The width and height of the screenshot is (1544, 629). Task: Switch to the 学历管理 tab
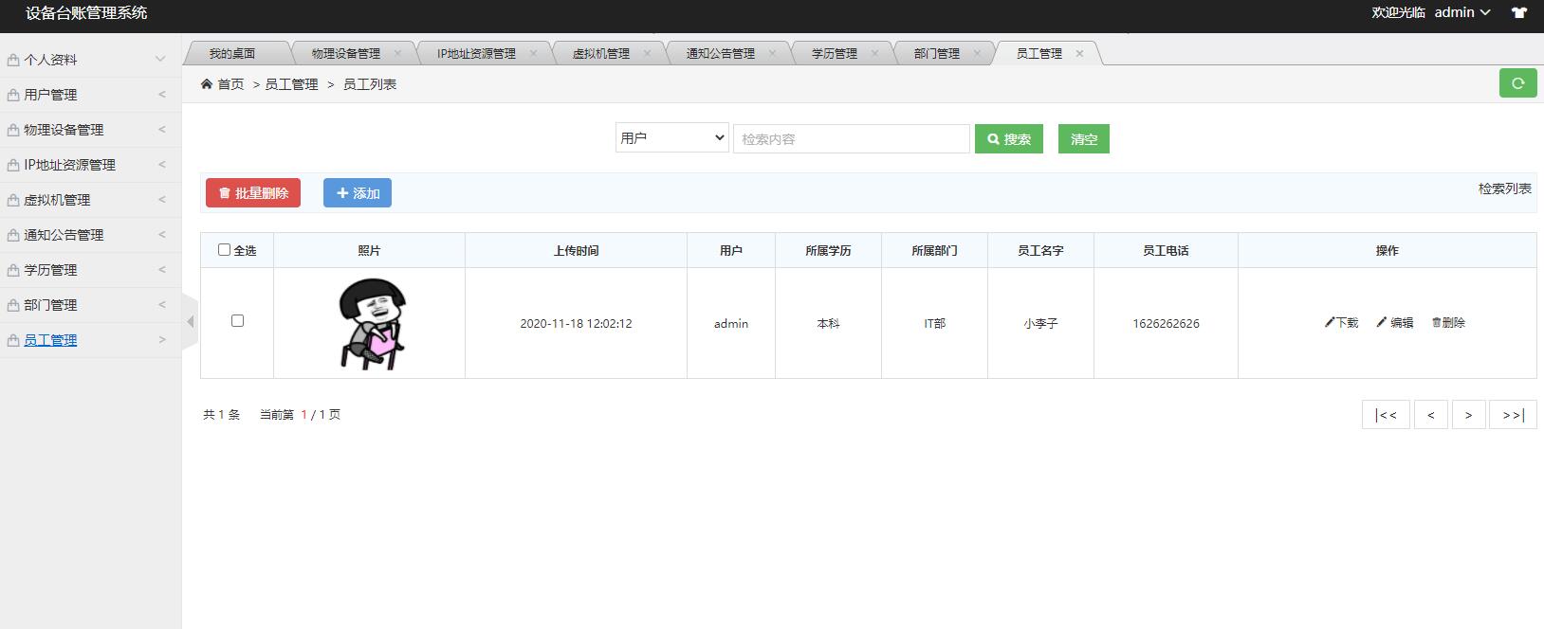coord(835,54)
